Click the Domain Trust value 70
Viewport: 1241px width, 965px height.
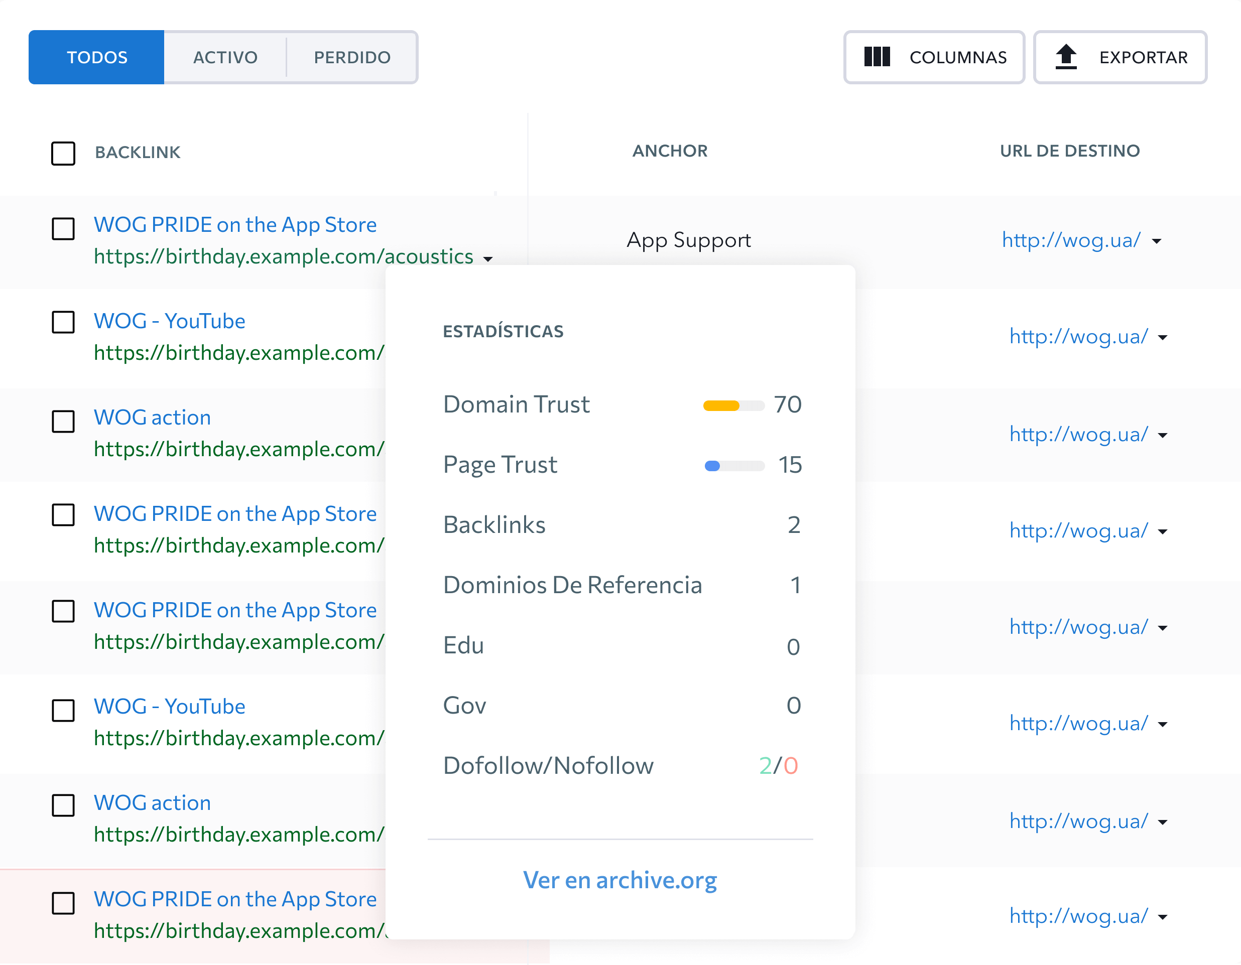[x=788, y=404]
